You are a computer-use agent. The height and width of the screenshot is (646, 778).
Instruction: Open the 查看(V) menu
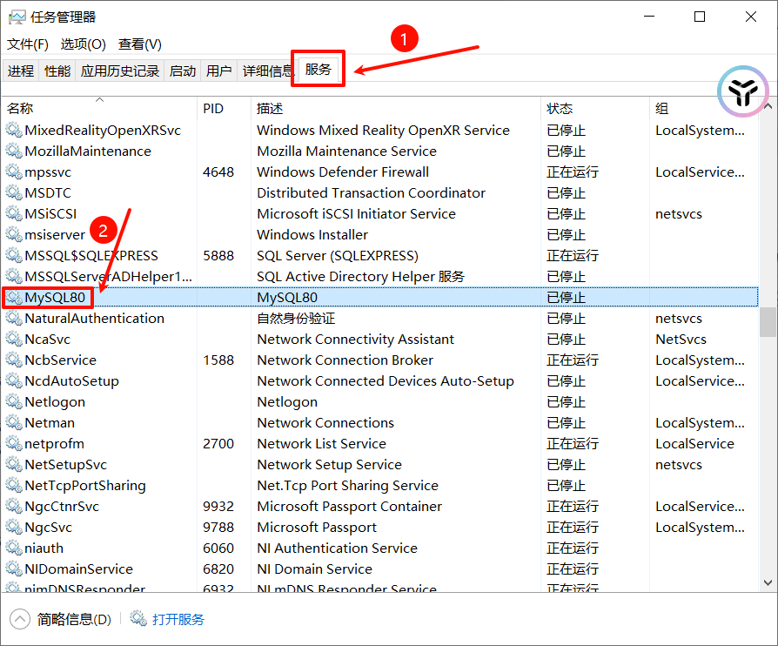coord(140,44)
